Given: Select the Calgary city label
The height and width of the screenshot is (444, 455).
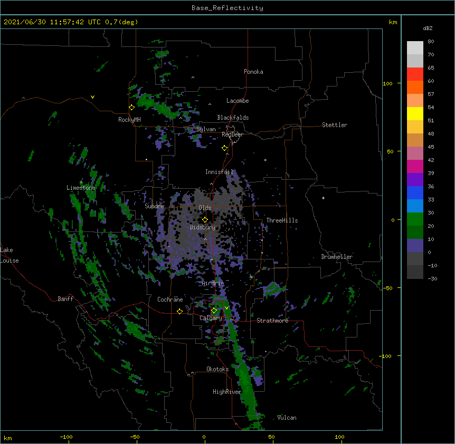Looking at the screenshot, I should 211,318.
